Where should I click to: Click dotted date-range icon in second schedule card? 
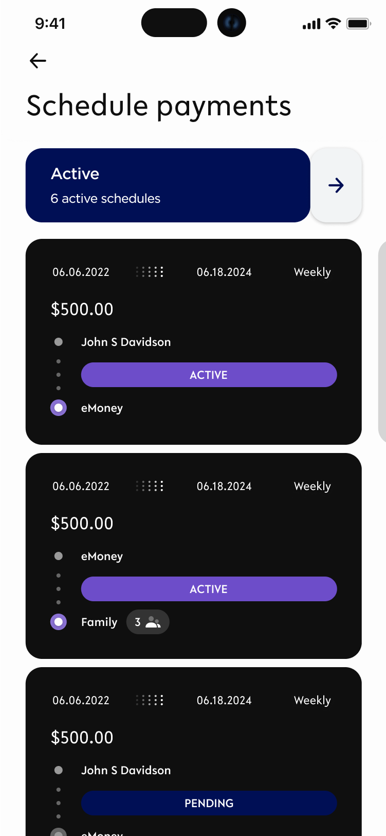150,486
